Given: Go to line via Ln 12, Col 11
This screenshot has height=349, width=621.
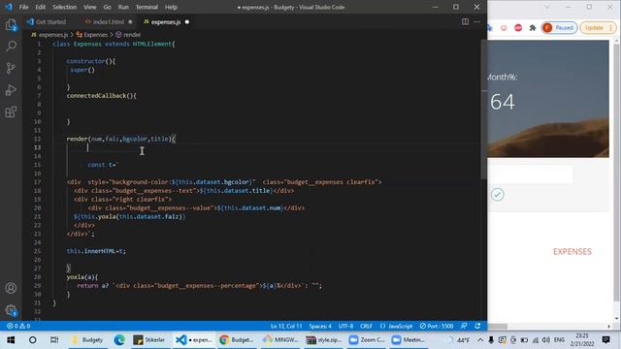Looking at the screenshot, I should (286, 326).
